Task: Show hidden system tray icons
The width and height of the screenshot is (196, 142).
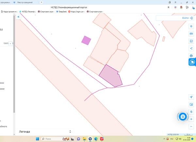Action: (164, 139)
